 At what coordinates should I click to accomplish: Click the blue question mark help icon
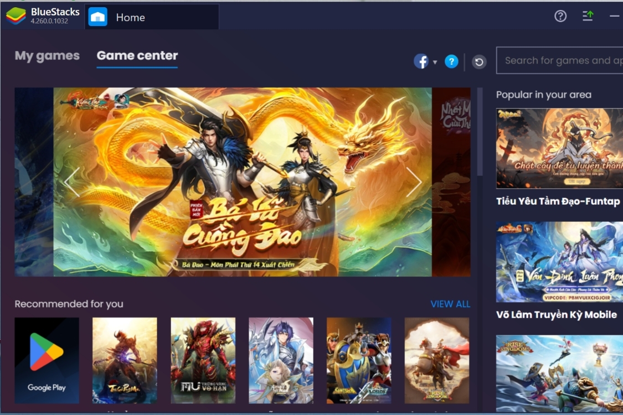(x=451, y=61)
